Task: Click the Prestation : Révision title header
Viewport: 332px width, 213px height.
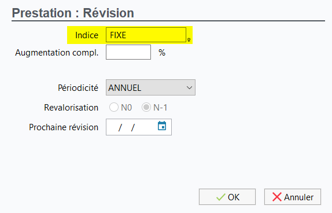Action: pos(73,13)
